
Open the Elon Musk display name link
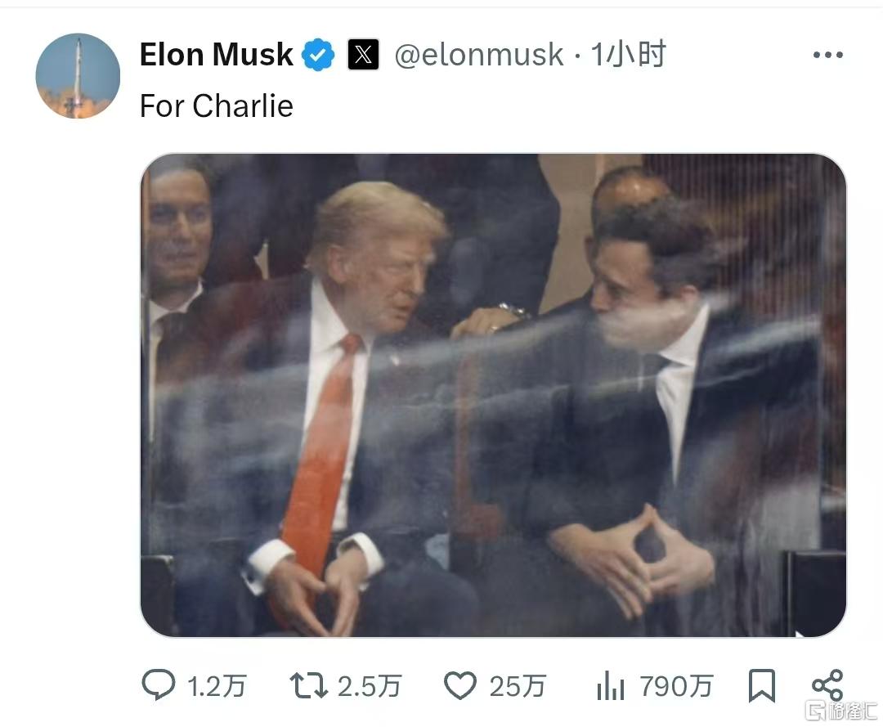pyautogui.click(x=216, y=55)
